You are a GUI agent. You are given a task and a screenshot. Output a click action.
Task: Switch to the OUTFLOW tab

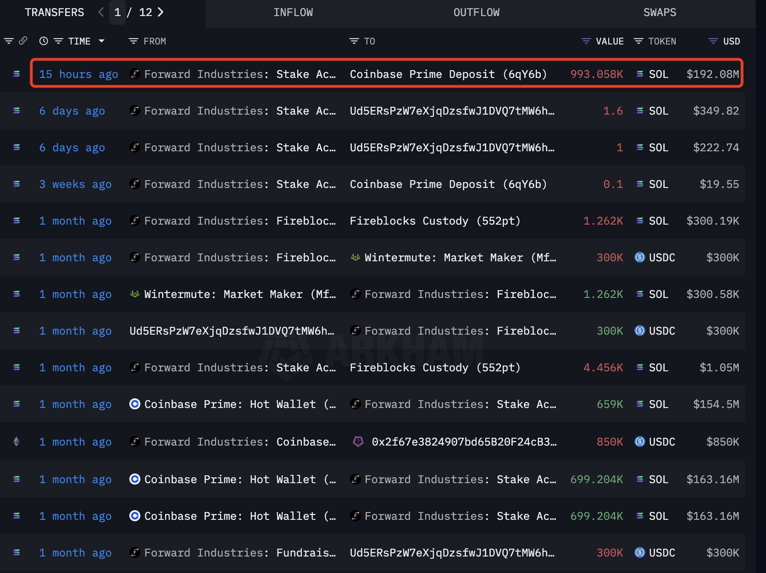(x=476, y=12)
